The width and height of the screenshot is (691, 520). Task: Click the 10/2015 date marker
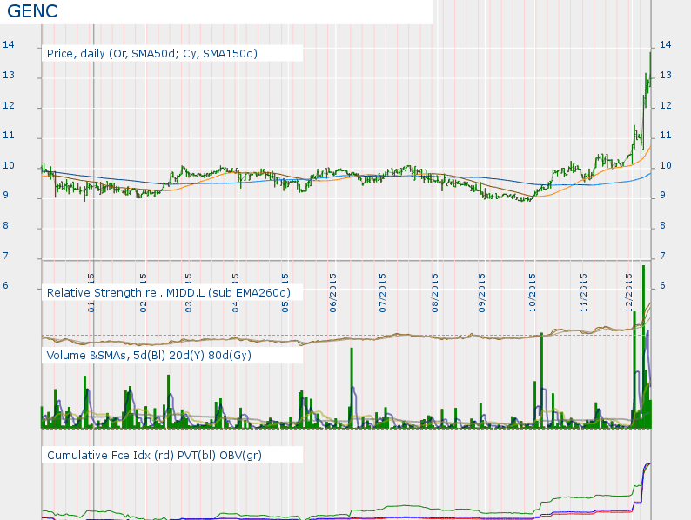click(533, 294)
